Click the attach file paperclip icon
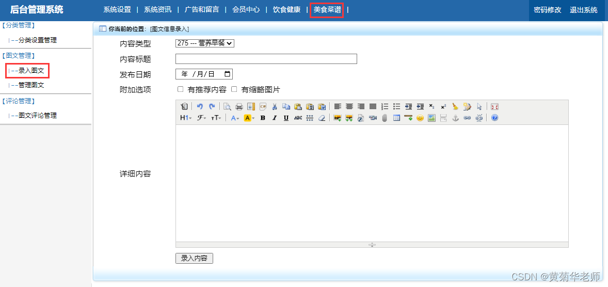 (x=385, y=118)
